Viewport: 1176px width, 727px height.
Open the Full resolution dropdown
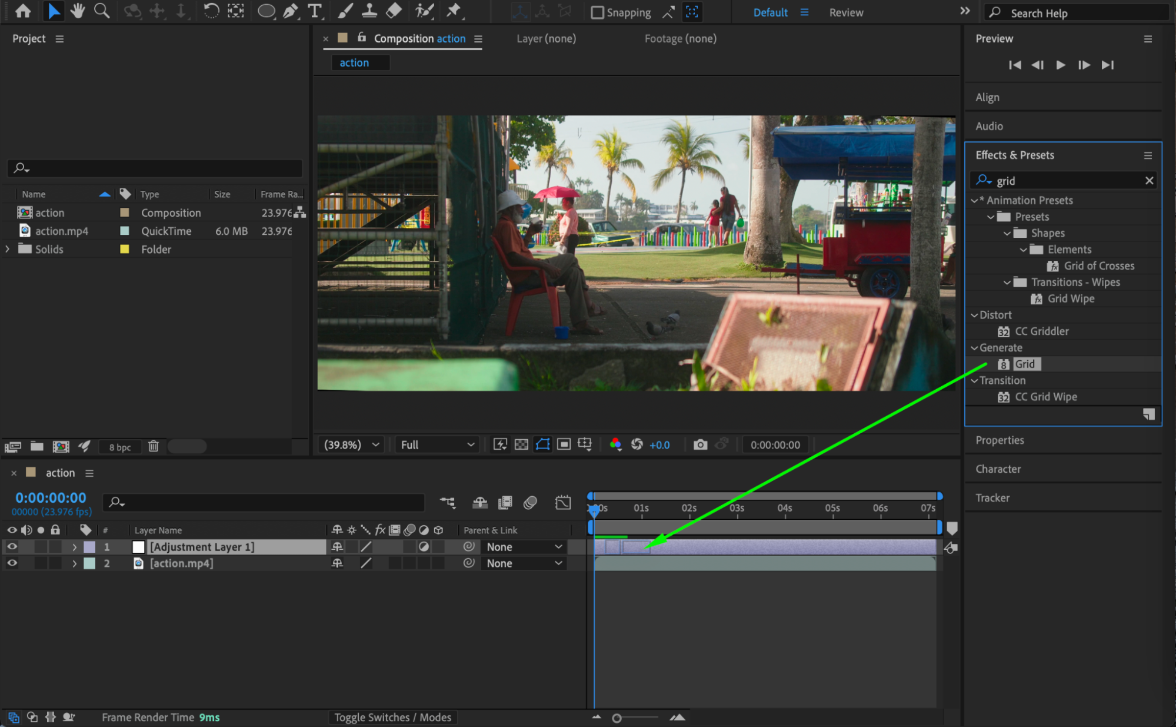tap(437, 444)
